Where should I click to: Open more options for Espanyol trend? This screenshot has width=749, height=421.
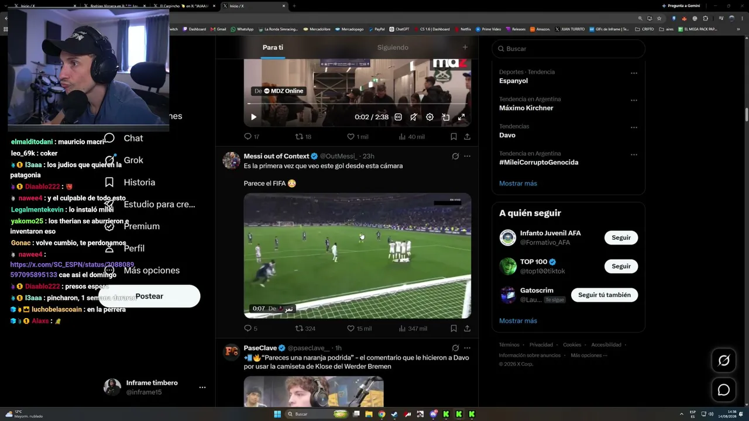tap(634, 73)
